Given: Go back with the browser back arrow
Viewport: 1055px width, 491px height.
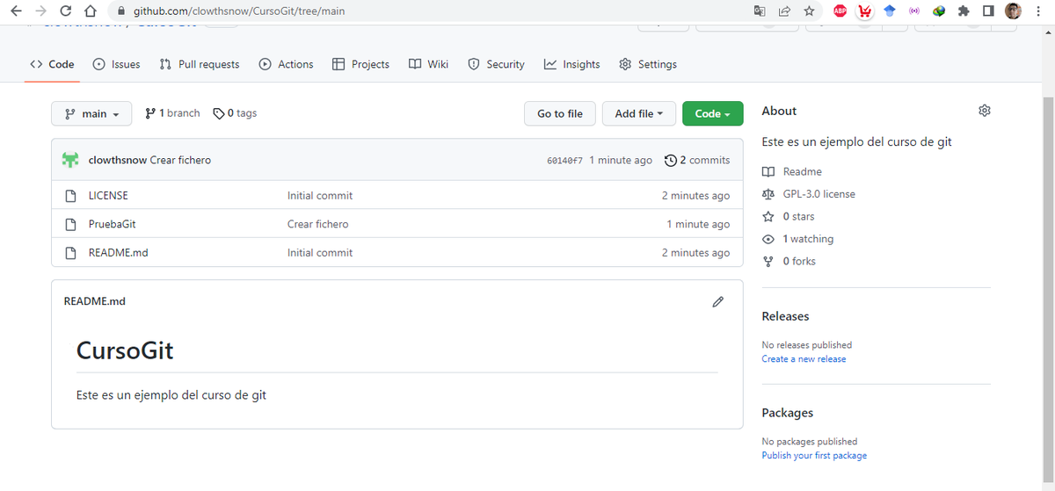Looking at the screenshot, I should [16, 11].
